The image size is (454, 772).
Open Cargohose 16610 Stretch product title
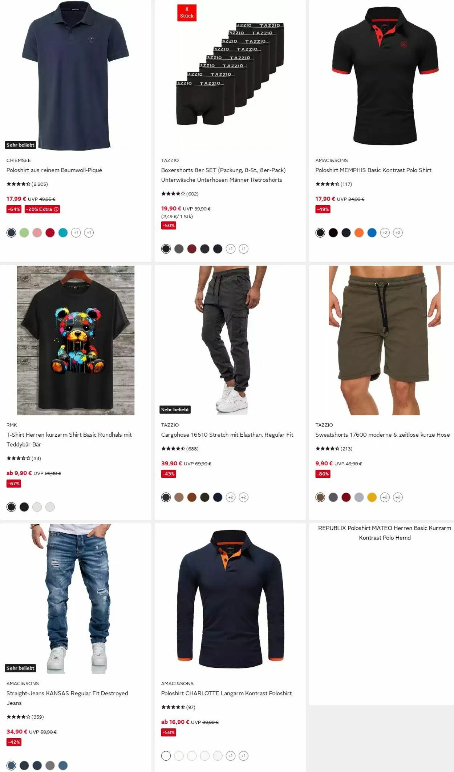(x=227, y=434)
